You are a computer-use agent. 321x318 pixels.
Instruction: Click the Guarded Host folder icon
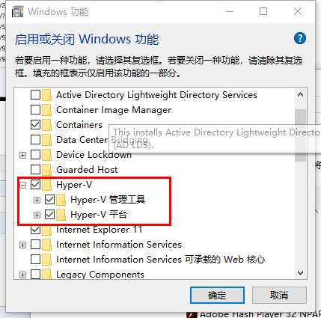click(46, 170)
